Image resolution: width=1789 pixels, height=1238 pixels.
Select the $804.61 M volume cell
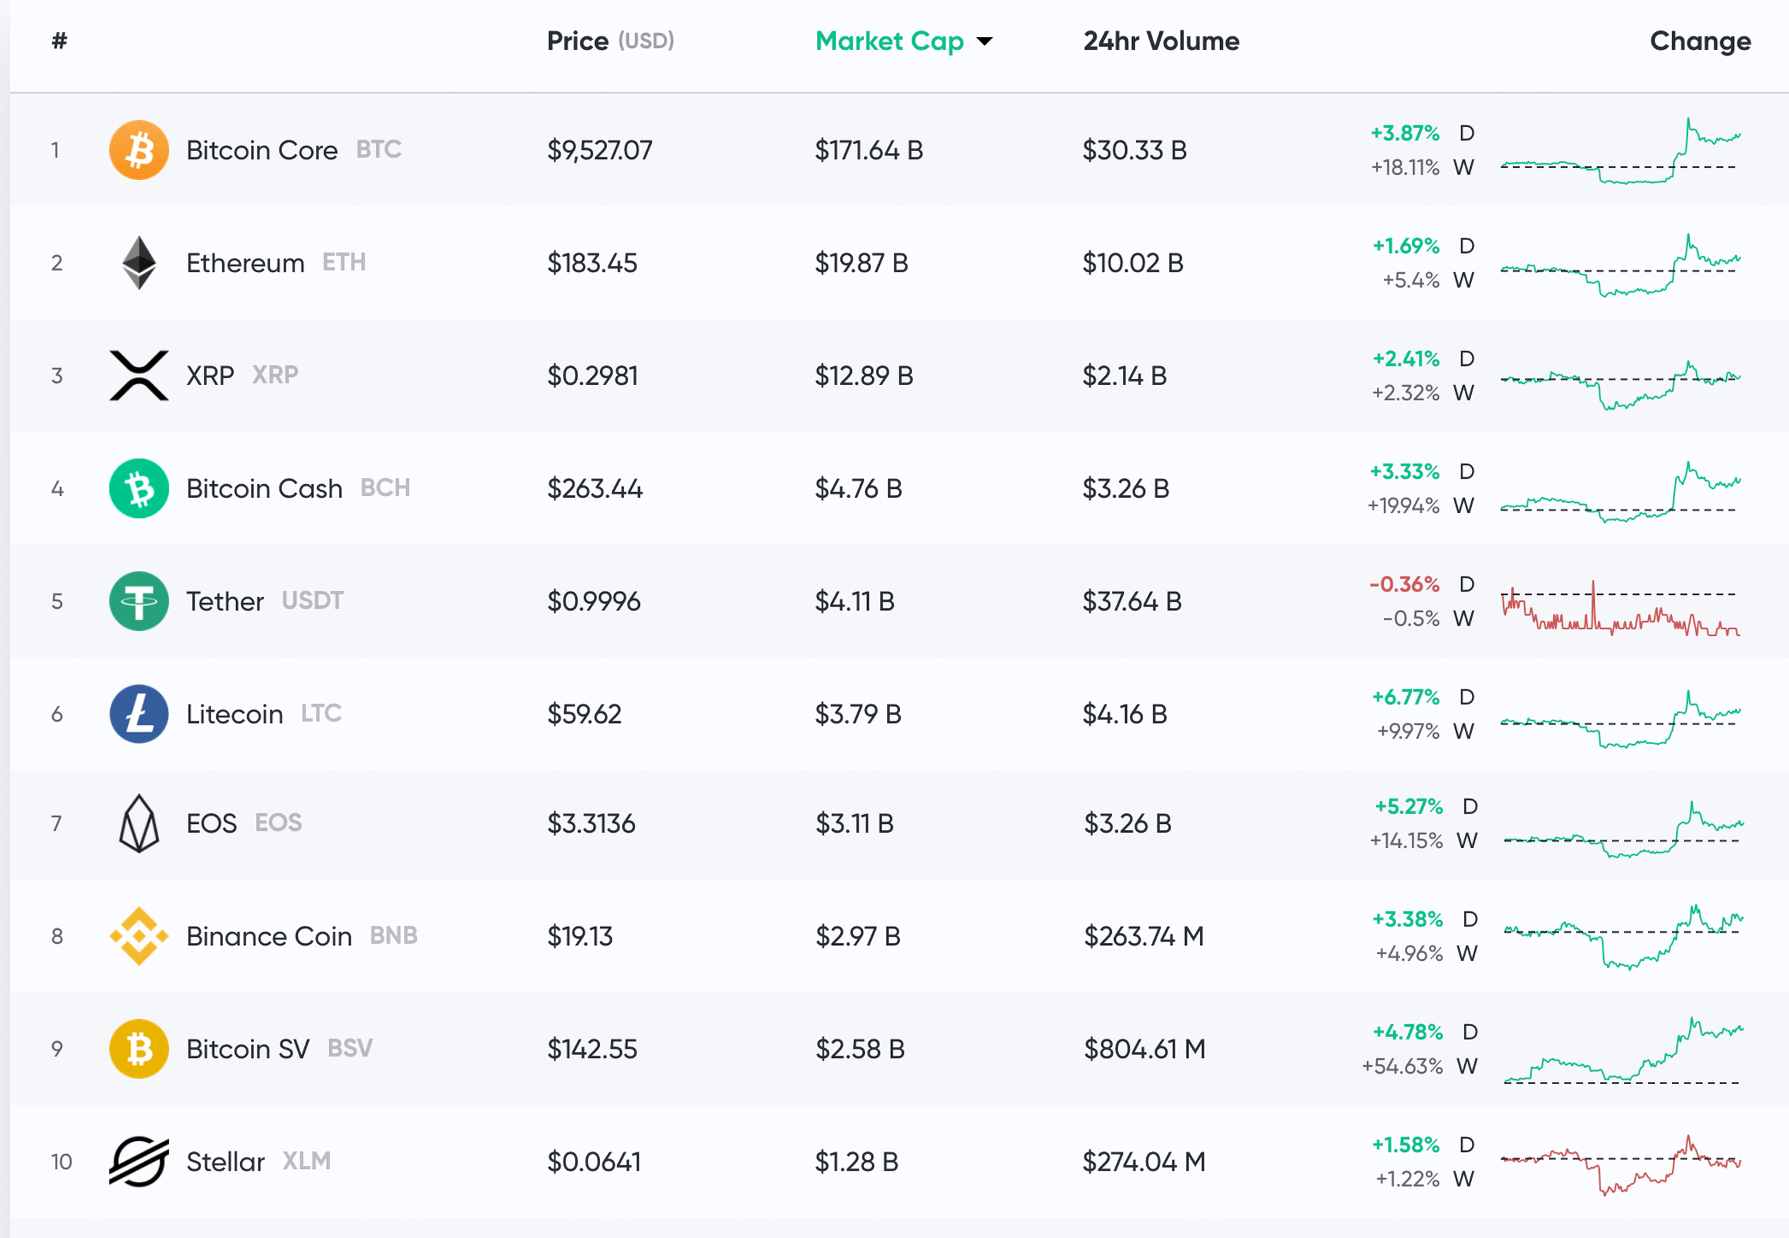(1145, 1049)
